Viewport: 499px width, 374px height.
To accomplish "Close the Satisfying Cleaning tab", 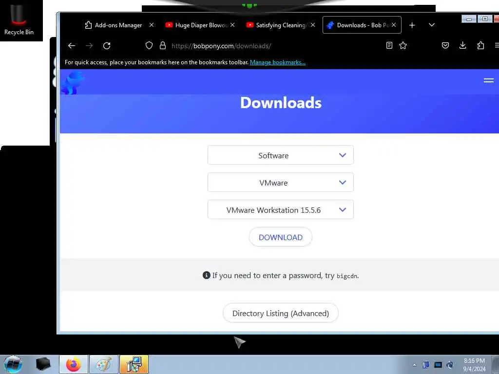I will (x=313, y=25).
